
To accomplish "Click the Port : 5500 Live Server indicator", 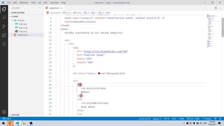I will point(193,119).
